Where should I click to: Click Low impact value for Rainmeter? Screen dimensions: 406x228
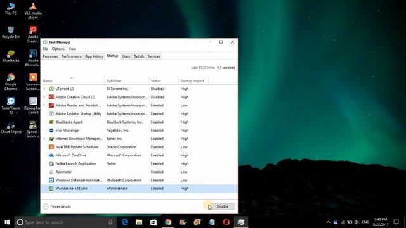pyautogui.click(x=184, y=172)
